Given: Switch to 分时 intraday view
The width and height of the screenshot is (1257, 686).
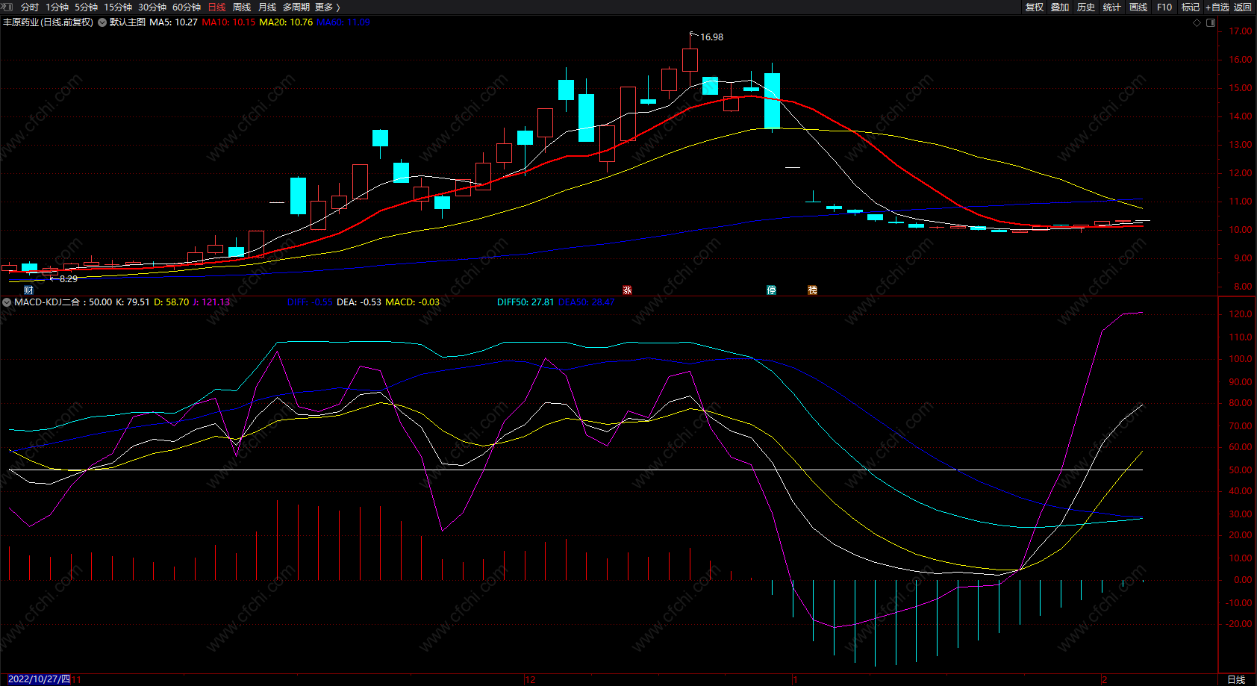Looking at the screenshot, I should pos(30,7).
